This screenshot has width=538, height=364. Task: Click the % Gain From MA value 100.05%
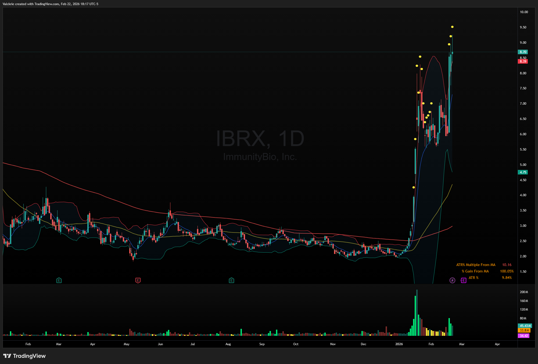[507, 271]
